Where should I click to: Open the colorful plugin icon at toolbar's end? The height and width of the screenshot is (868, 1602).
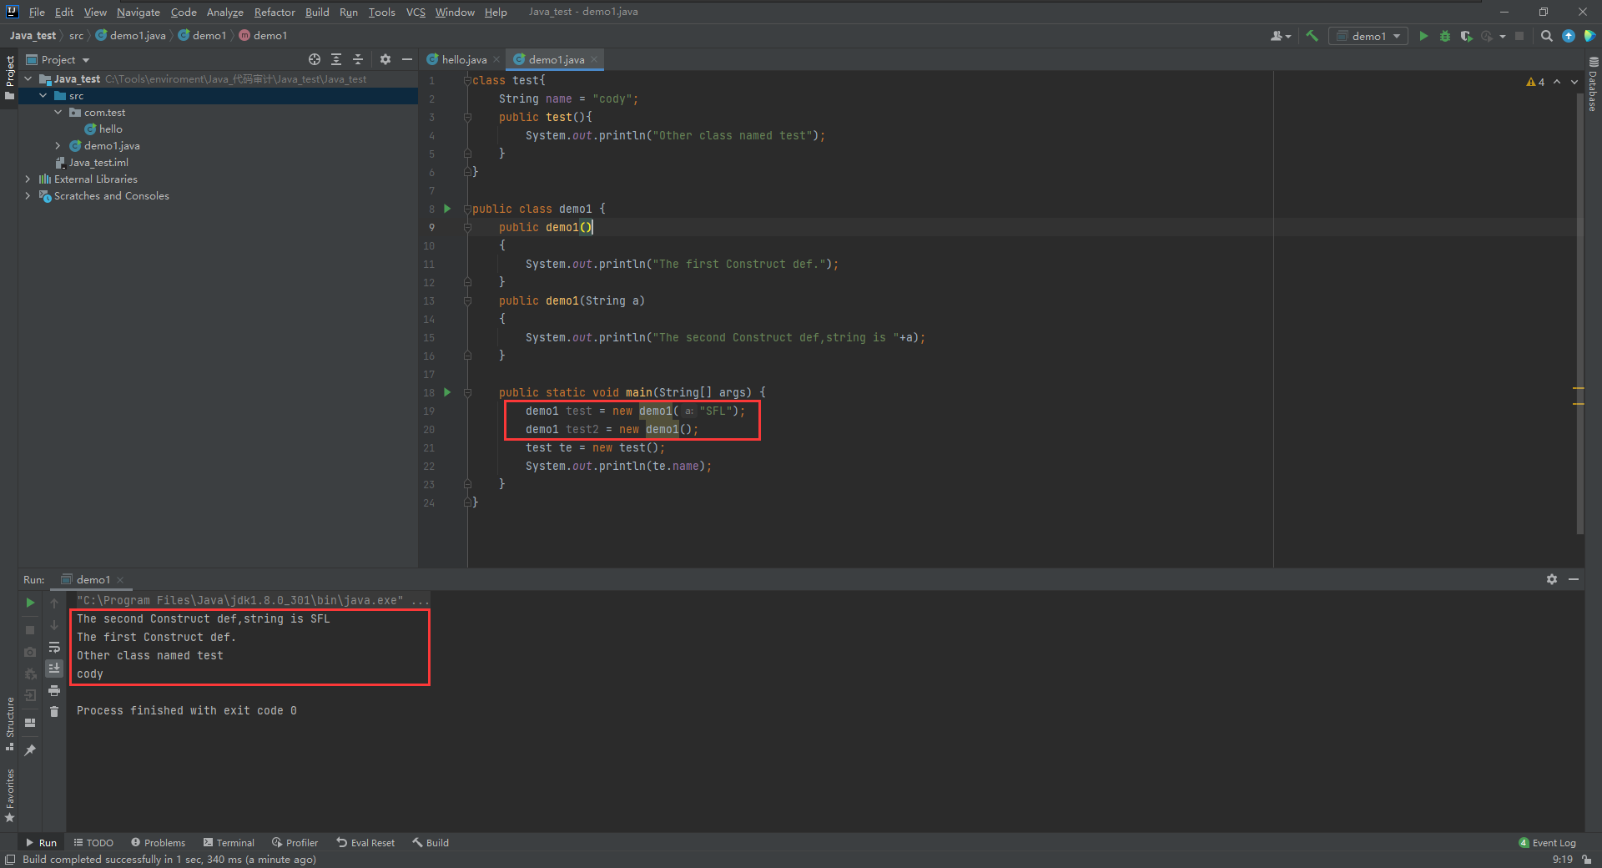click(x=1589, y=36)
